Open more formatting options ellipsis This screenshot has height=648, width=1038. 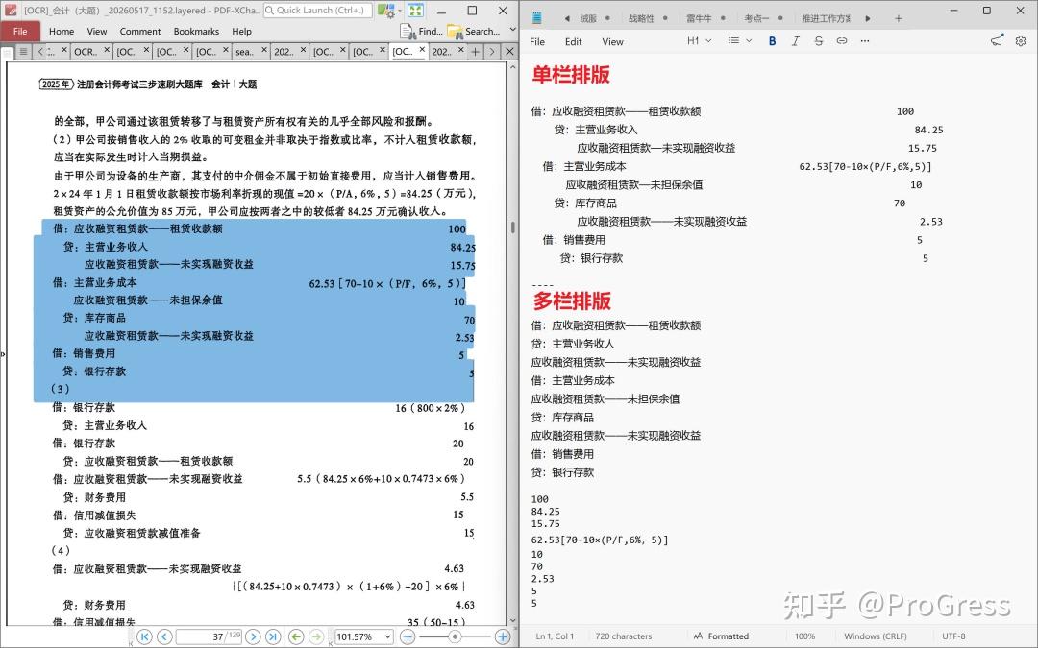tap(865, 40)
